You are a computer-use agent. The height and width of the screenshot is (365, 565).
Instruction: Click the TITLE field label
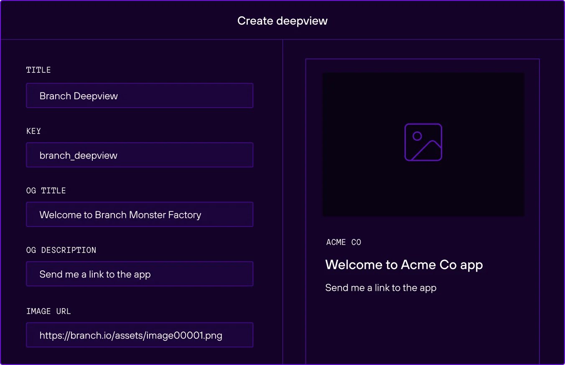point(38,70)
